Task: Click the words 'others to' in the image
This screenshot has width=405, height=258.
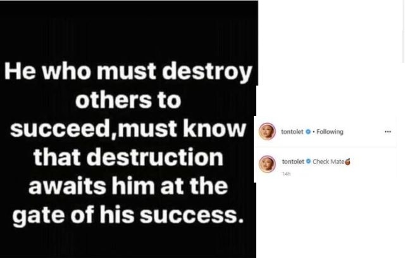Action: pos(128,100)
